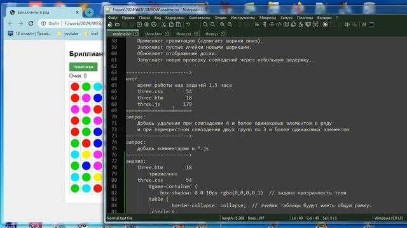The image size is (407, 228).
Task: Click the Replace toolbar icon
Action: [212, 25]
